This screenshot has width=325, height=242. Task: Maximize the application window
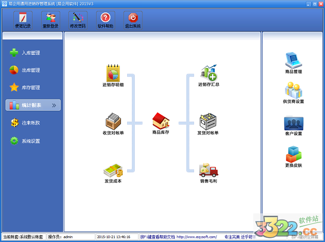pyautogui.click(x=315, y=4)
